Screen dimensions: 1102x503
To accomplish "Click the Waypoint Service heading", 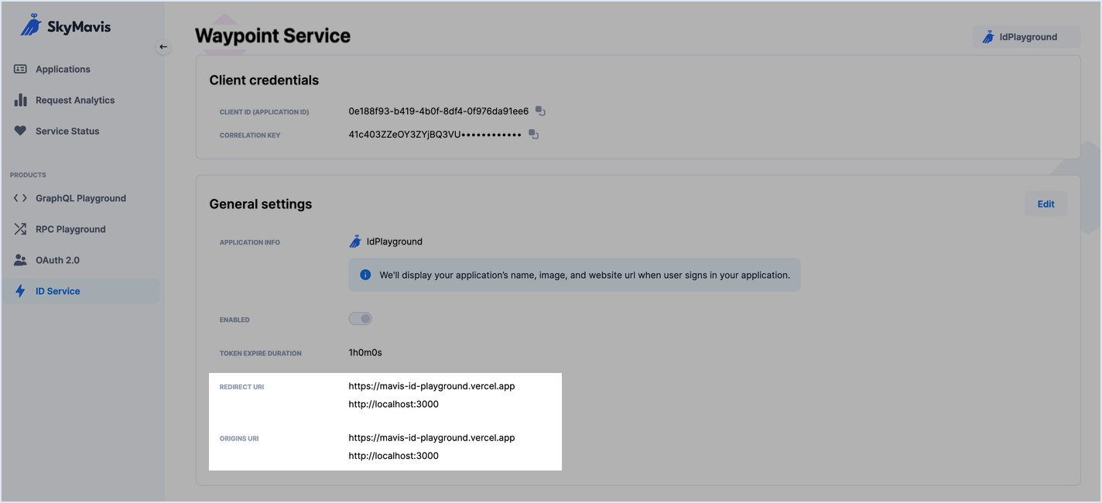I will click(272, 36).
